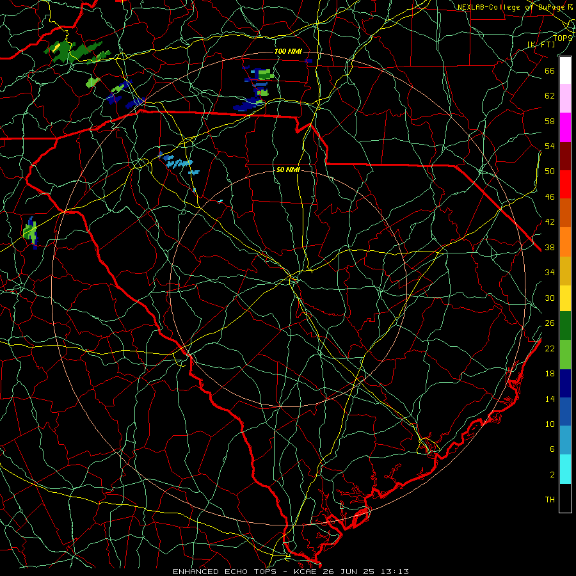The image size is (576, 576).
Task: Click the navy legend swatch near 18
Action: pyautogui.click(x=565, y=383)
